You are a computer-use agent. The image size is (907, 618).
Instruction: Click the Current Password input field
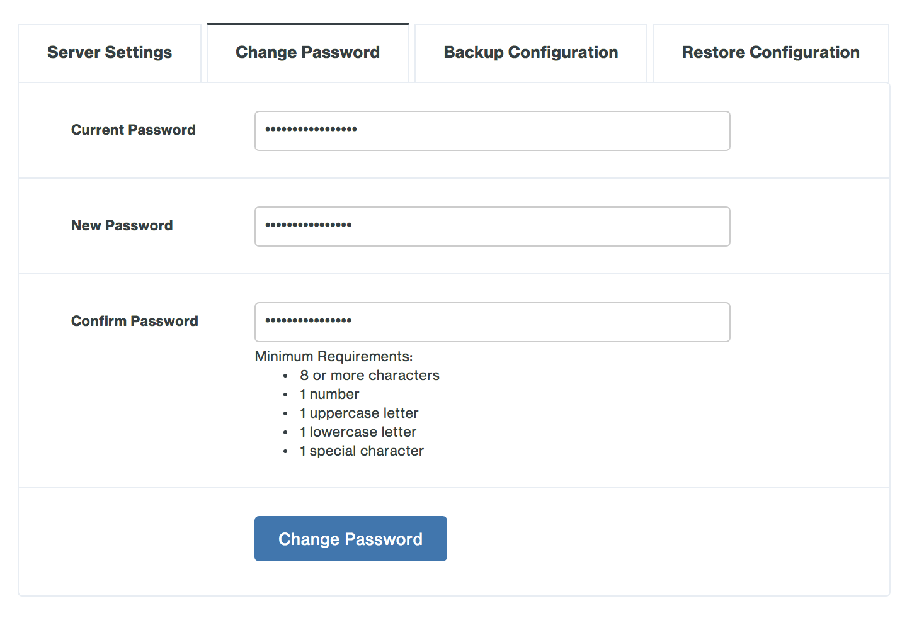[492, 131]
